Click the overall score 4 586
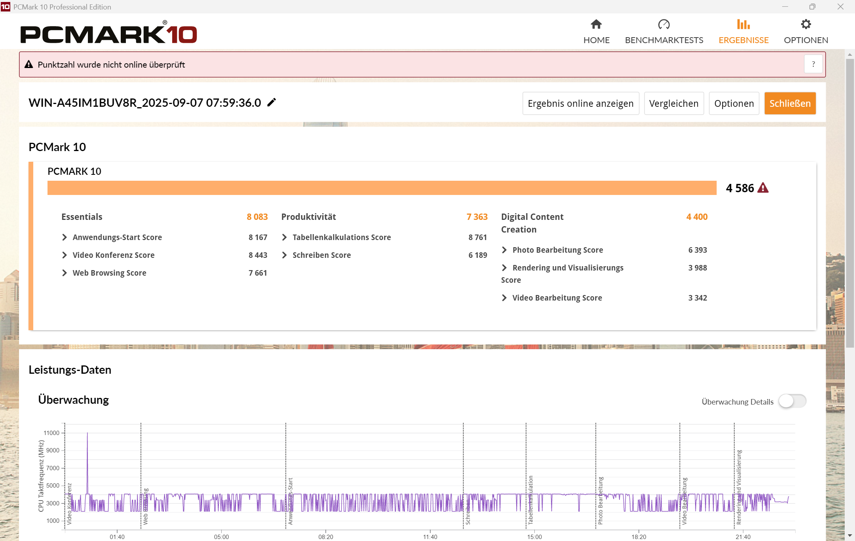Screen dimensions: 855x541 [x=740, y=188]
